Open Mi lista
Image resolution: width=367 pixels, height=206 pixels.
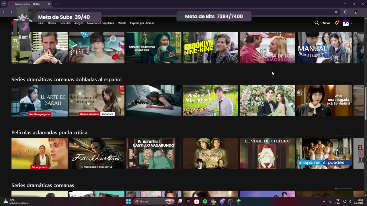[122, 23]
